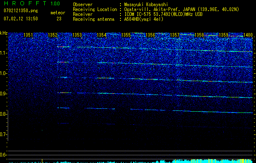The width and height of the screenshot is (256, 163).
Task: Click the 1355 time marker
Action: pos(126,35)
